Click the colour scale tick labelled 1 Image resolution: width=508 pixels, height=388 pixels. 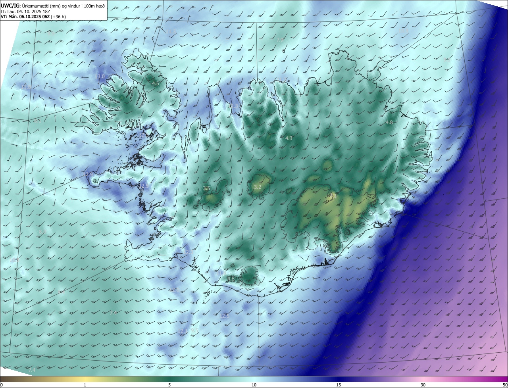point(85,385)
